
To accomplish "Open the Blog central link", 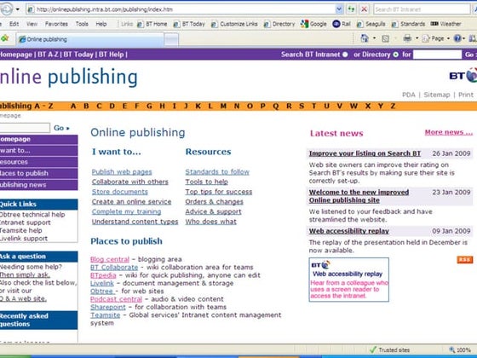I will click(110, 259).
